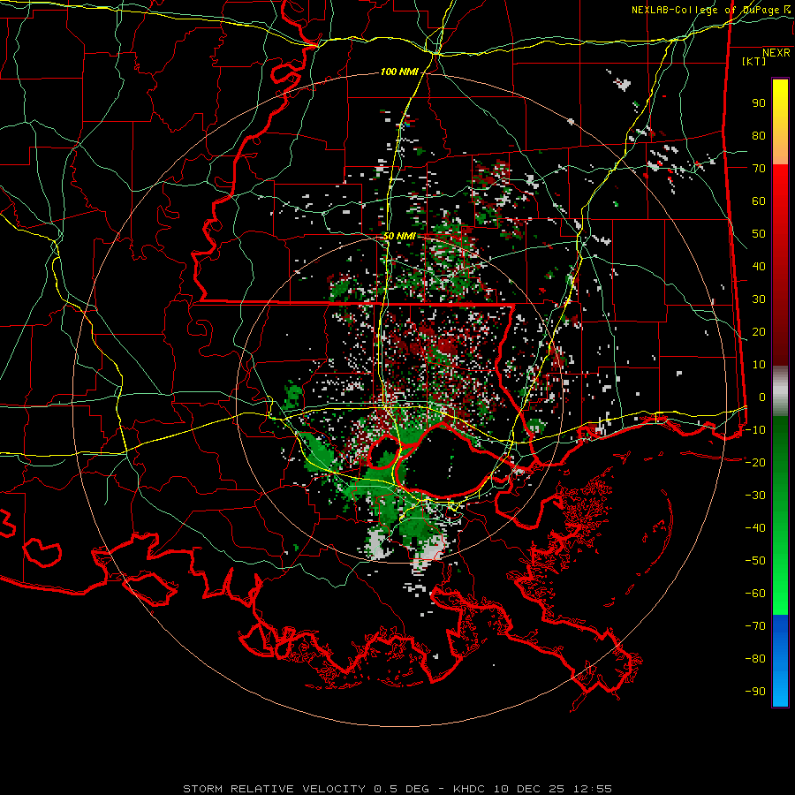Click the 100 NMI range ring label
This screenshot has width=795, height=795.
399,72
